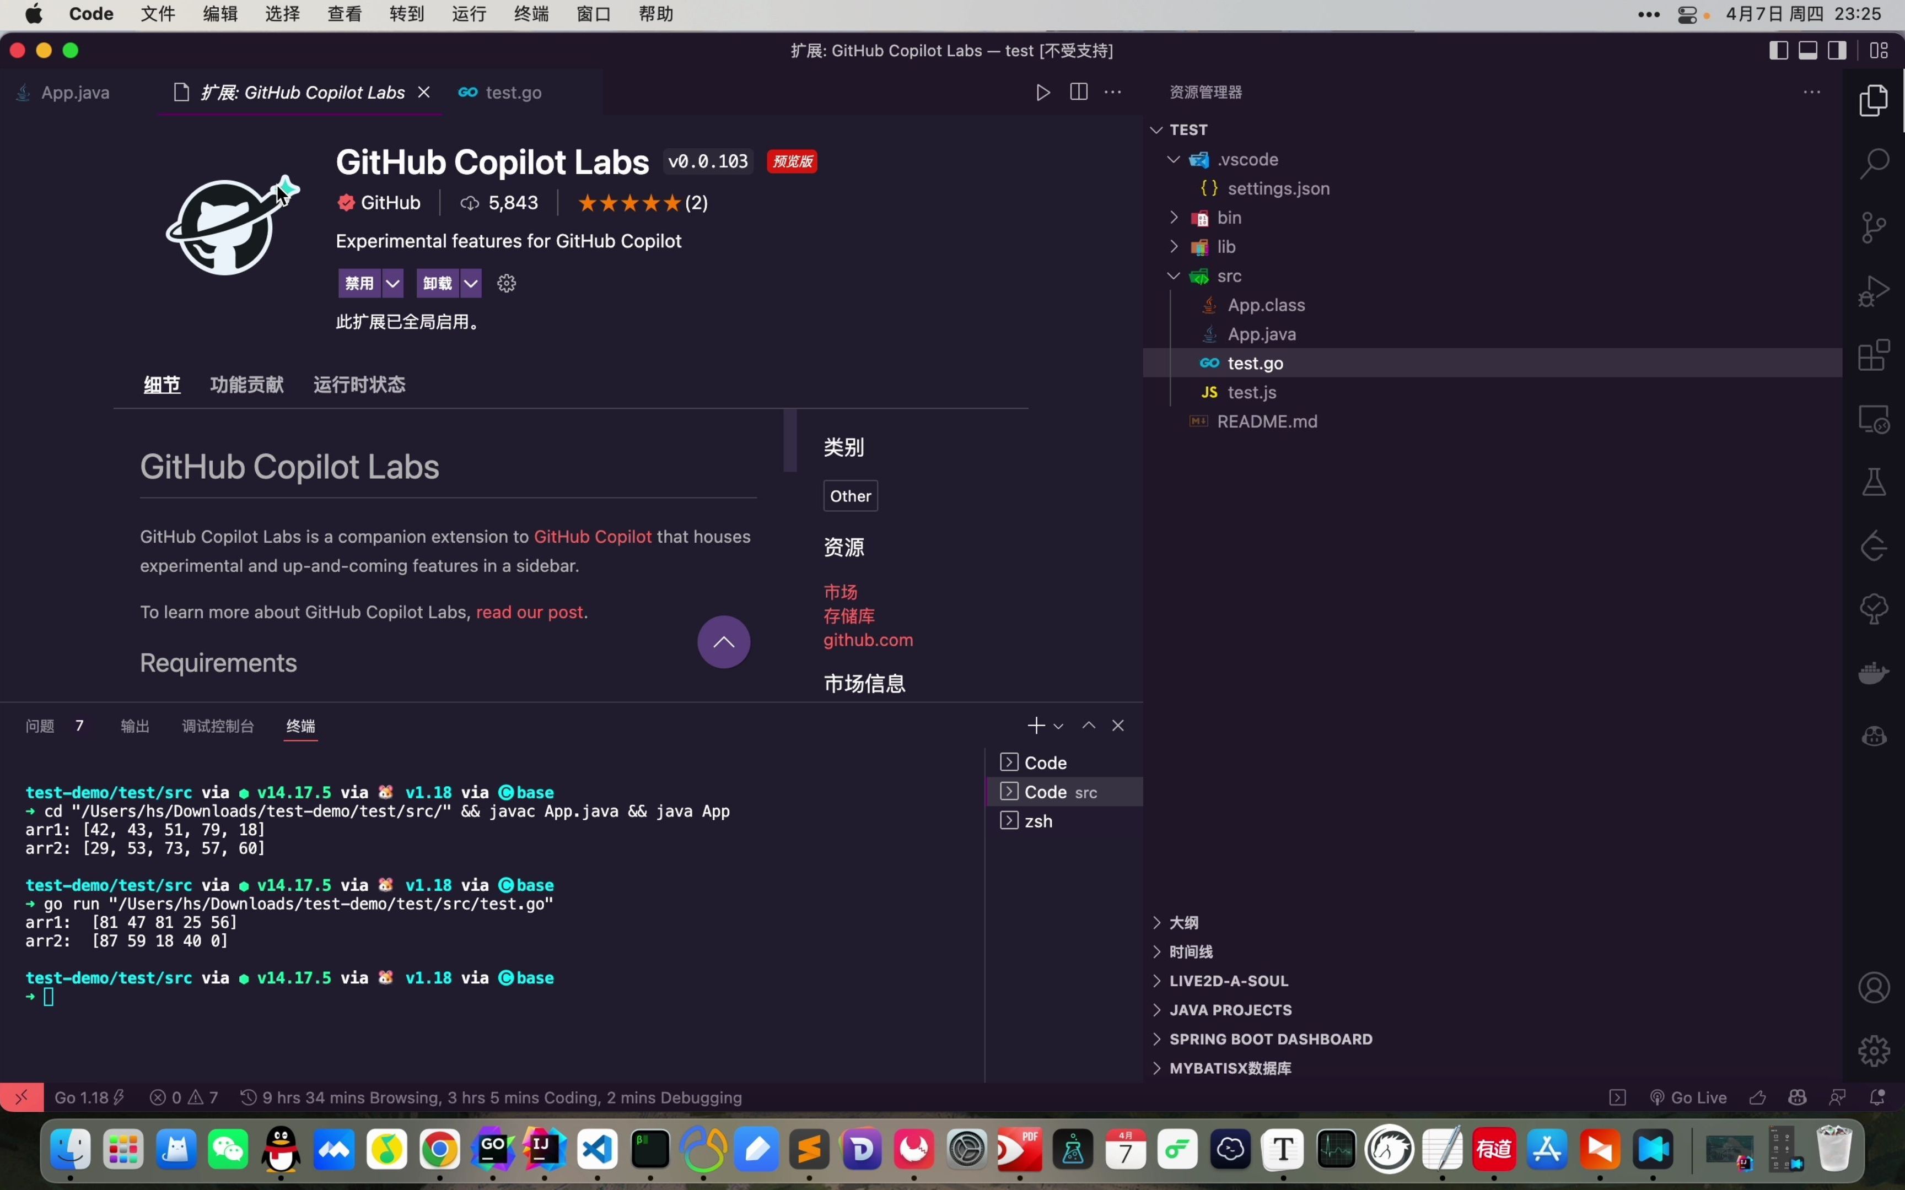Open editor More Actions ellipsis
The width and height of the screenshot is (1905, 1190).
point(1112,92)
